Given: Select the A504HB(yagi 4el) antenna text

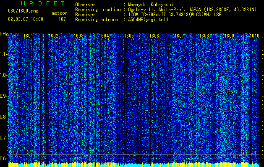Looking at the screenshot, I should click(148, 20).
